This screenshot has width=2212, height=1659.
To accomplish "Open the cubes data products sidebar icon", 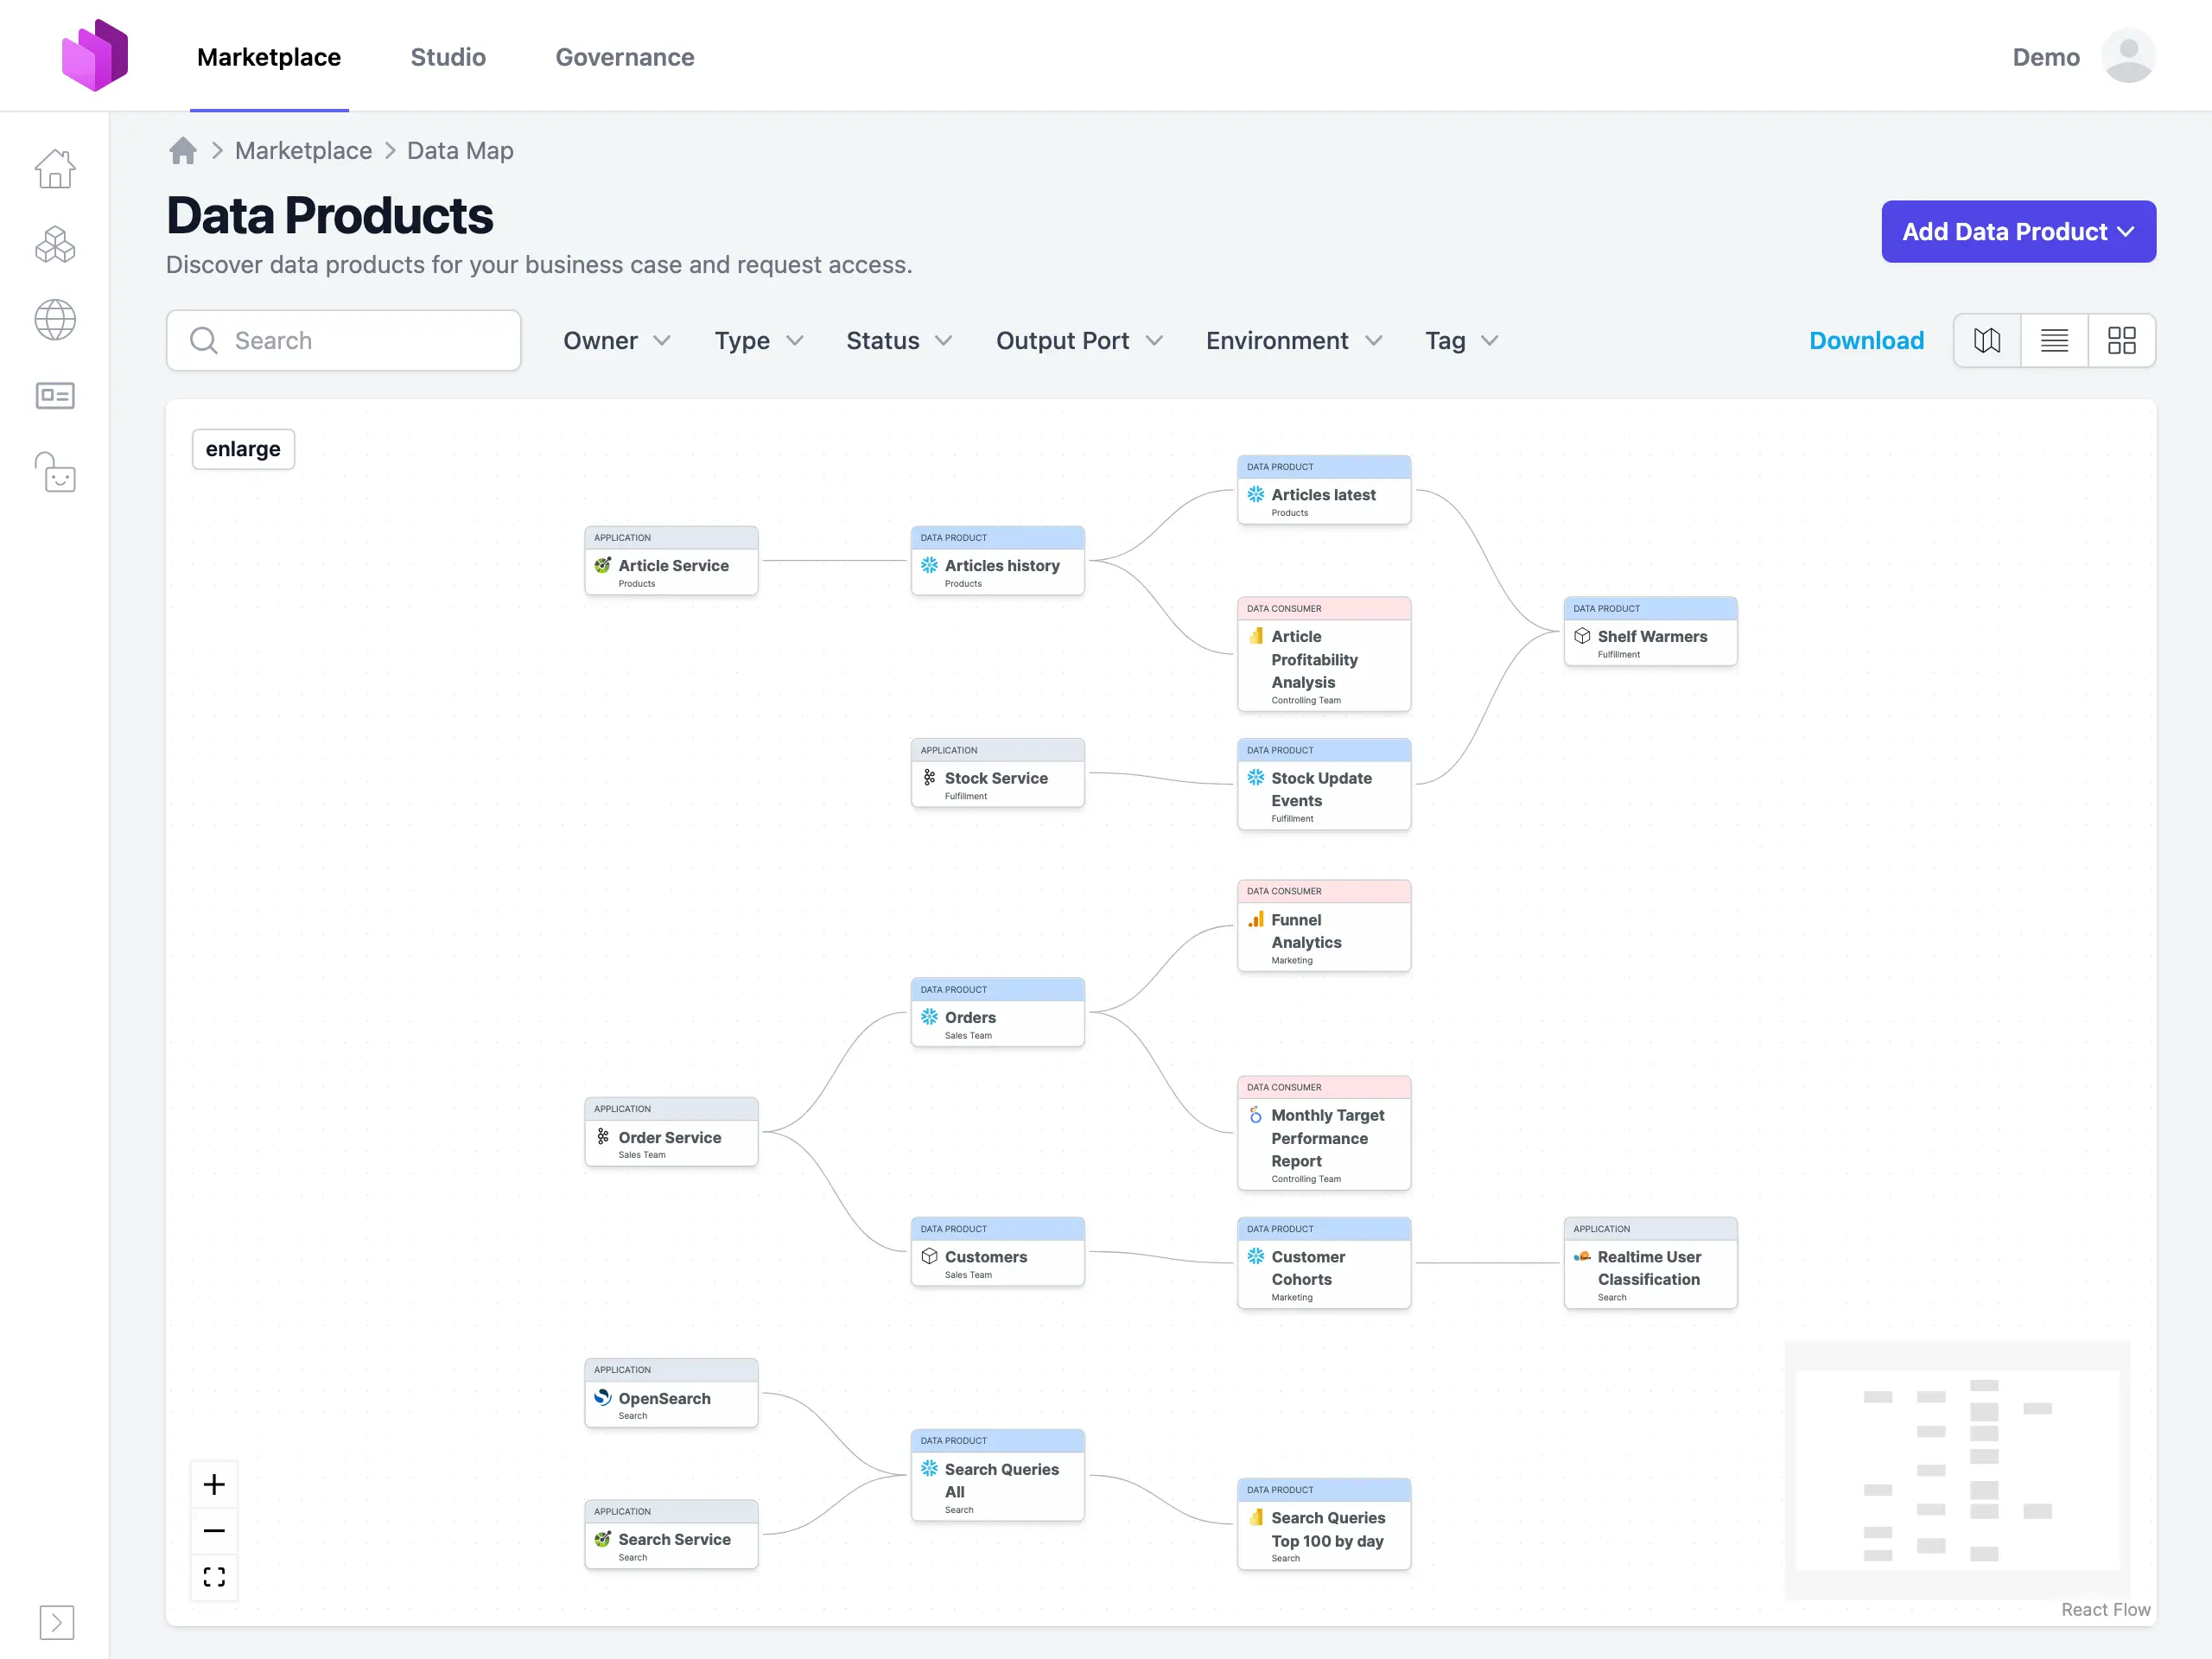I will [55, 244].
